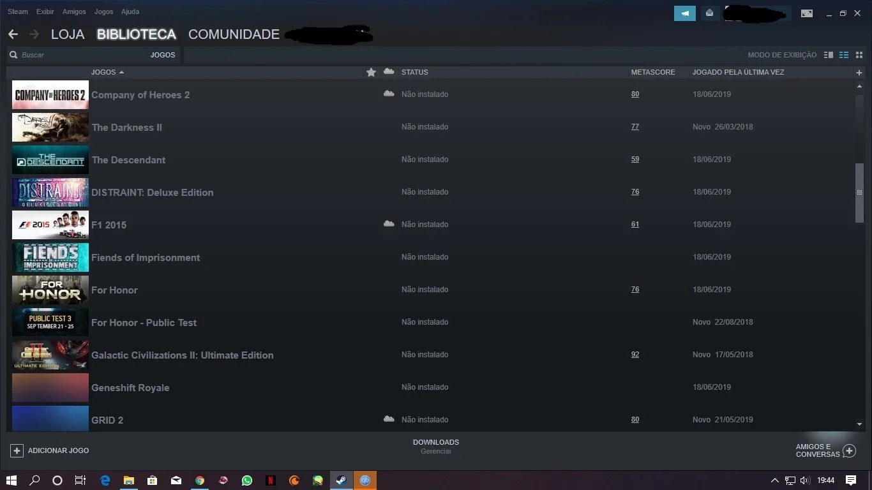This screenshot has width=872, height=490.
Task: Open Metascore 61 link for F1 2015
Action: tap(635, 225)
